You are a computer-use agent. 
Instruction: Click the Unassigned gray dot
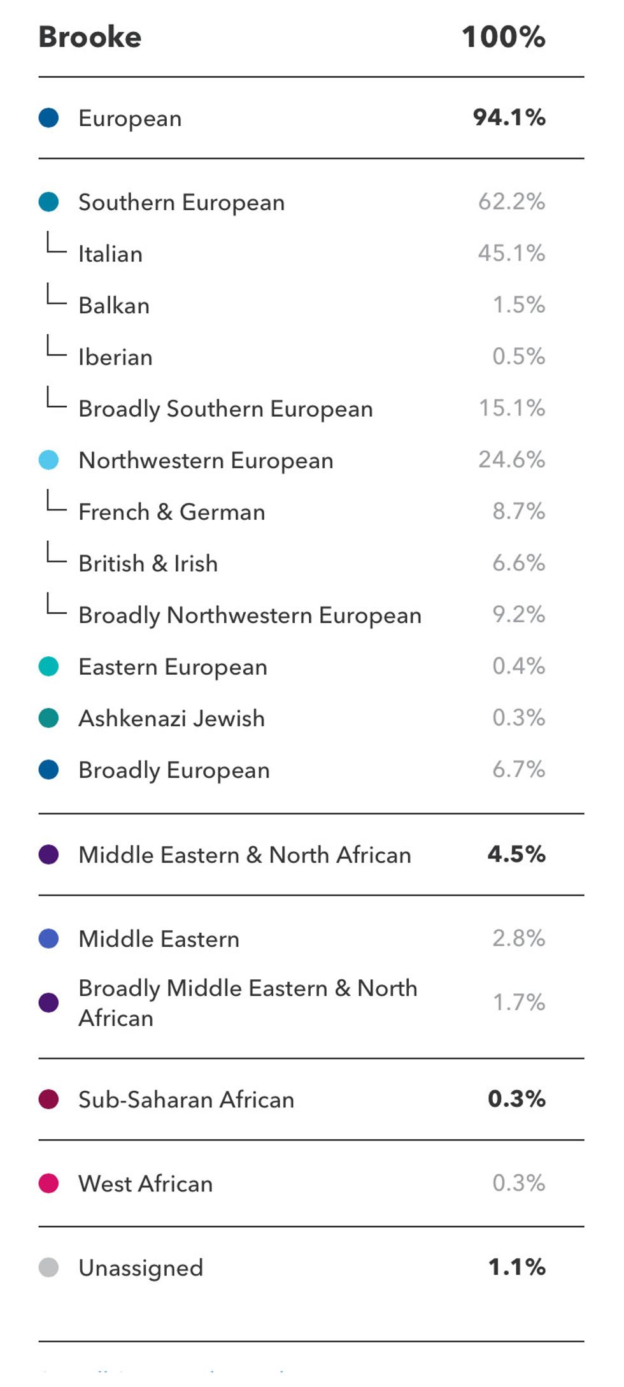[48, 1267]
